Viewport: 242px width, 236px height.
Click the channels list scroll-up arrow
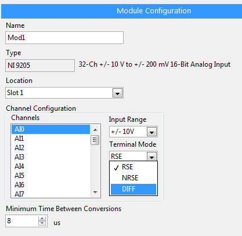95,130
